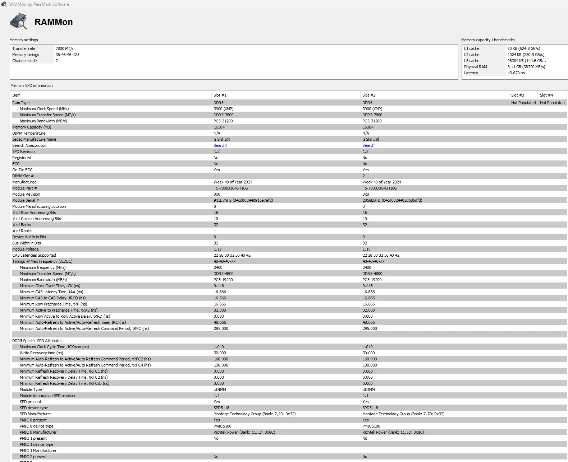Select "1.1V" in the Slot #2 column
Image resolution: width=568 pixels, height=462 pixels.
point(366,249)
